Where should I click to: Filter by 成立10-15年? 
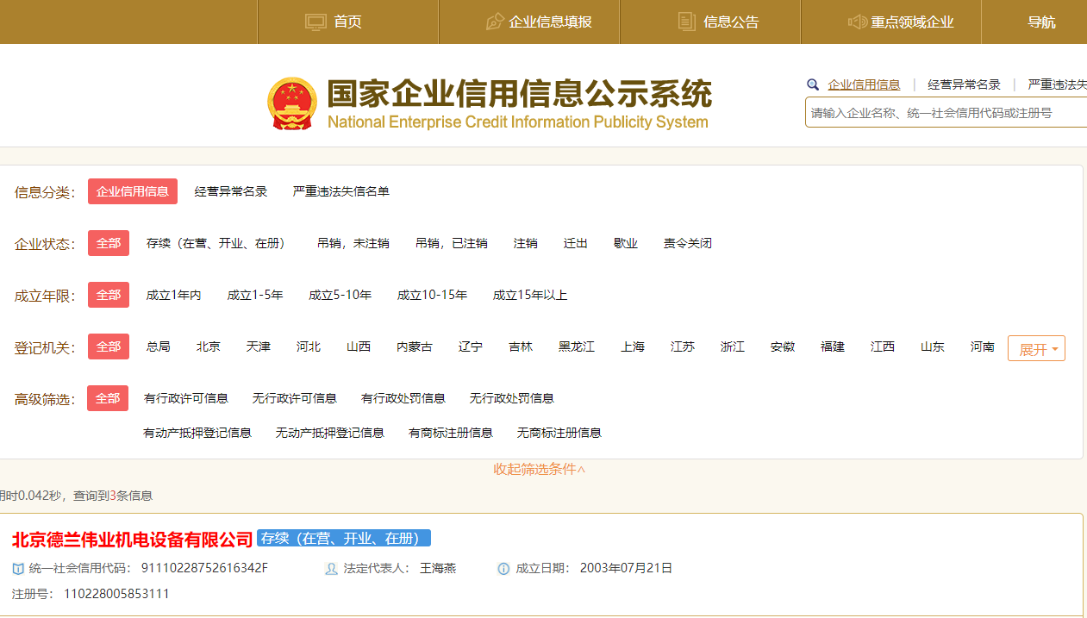point(433,295)
